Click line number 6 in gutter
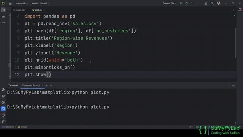 tap(18, 31)
